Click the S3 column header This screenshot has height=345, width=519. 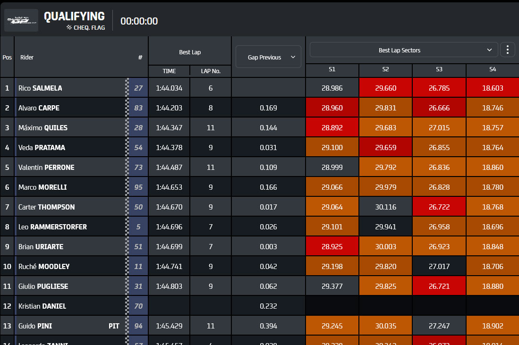point(439,69)
